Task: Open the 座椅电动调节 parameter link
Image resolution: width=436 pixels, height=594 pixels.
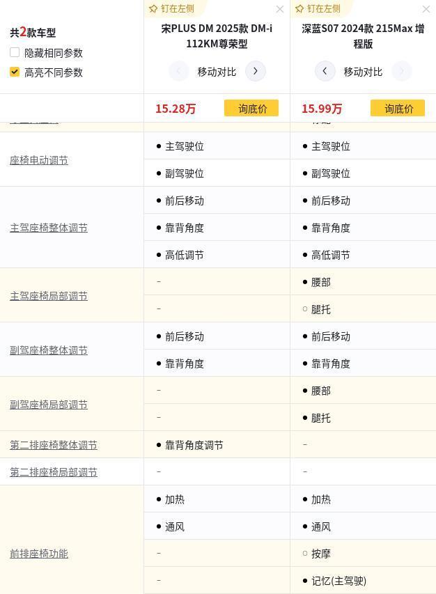Action: [x=39, y=160]
